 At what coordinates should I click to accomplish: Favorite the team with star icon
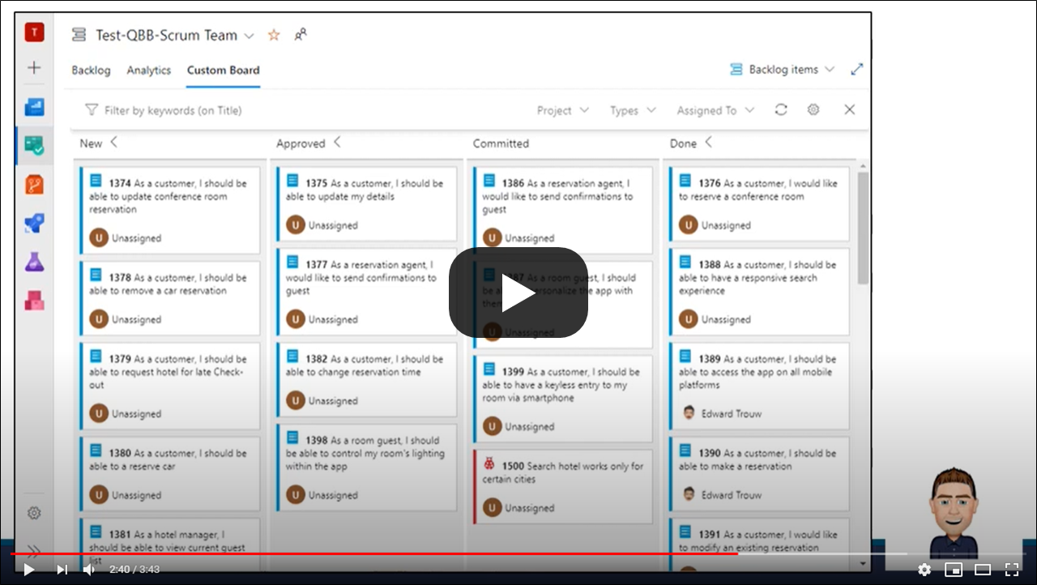[x=274, y=35]
